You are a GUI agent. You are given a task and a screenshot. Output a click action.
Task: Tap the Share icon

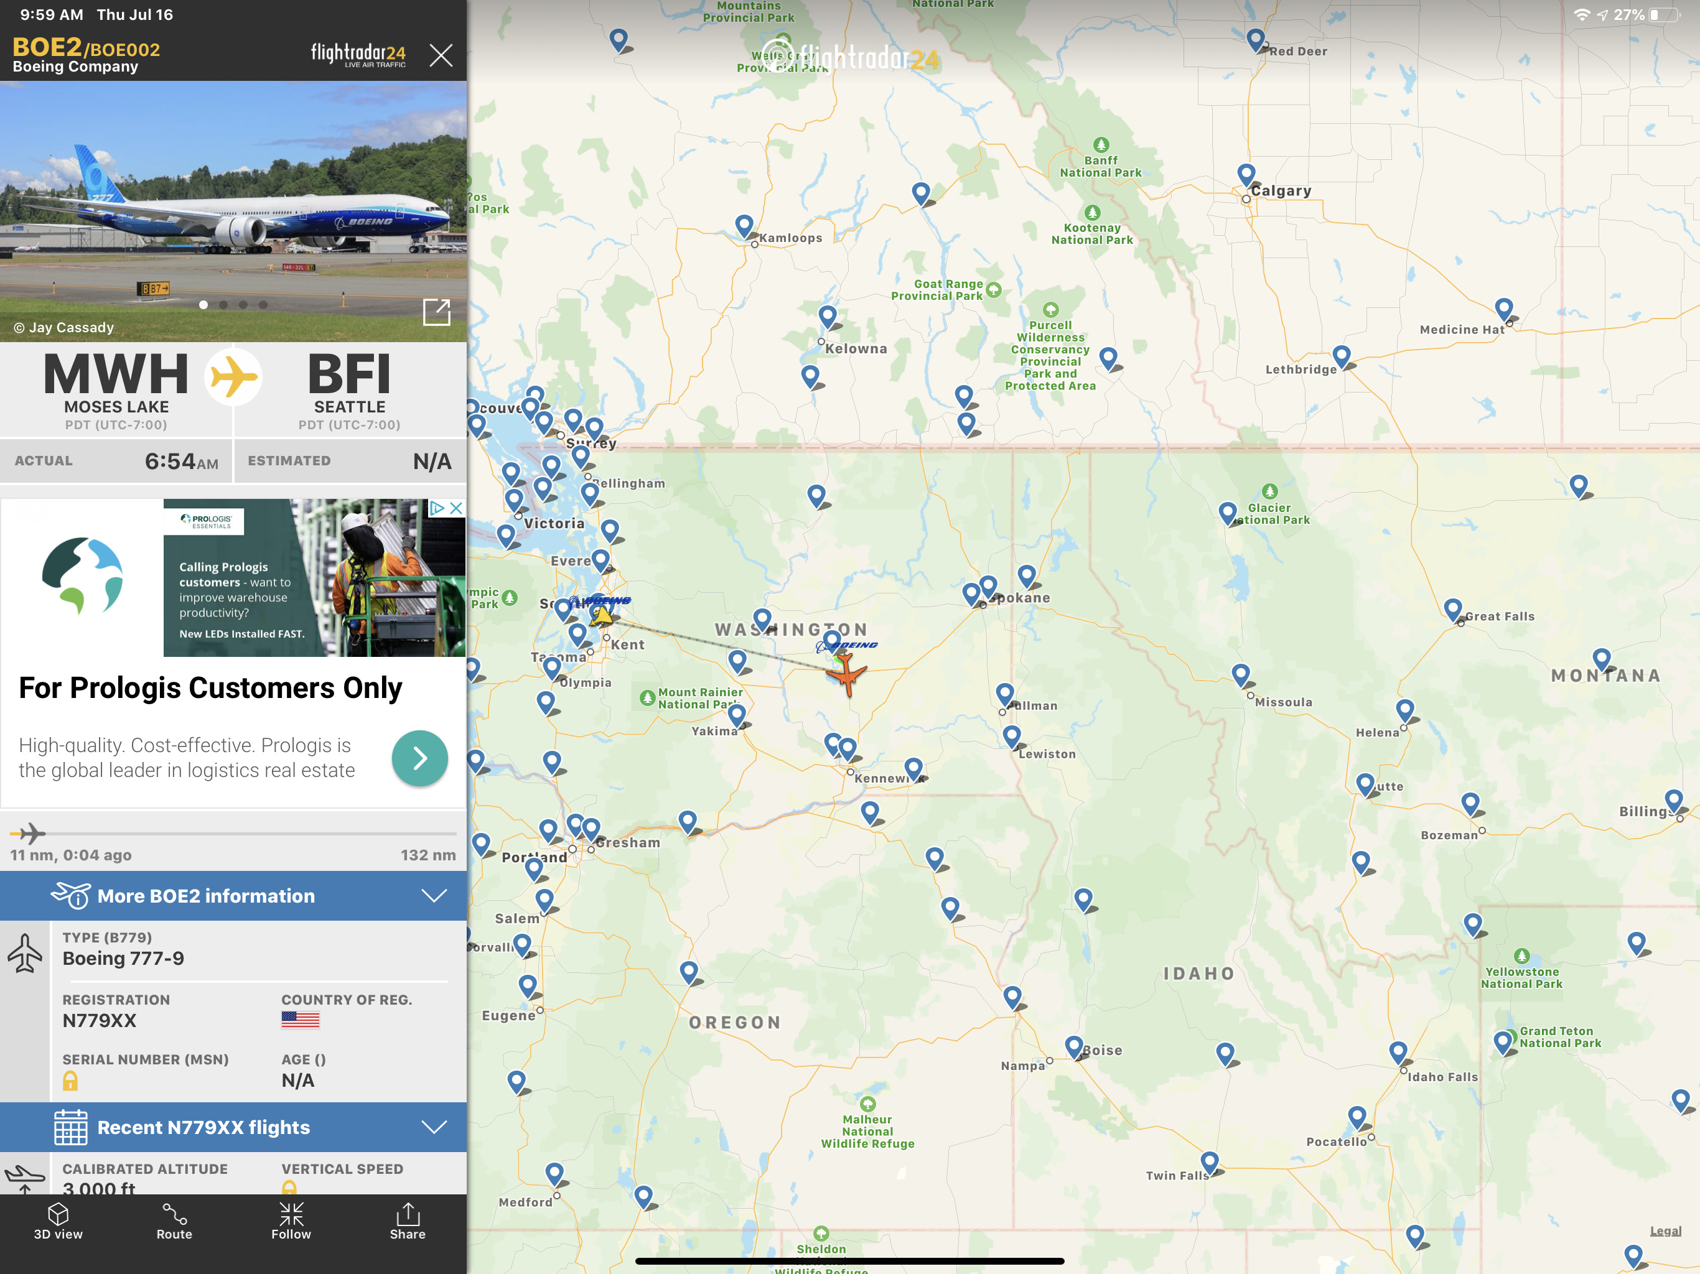click(408, 1221)
